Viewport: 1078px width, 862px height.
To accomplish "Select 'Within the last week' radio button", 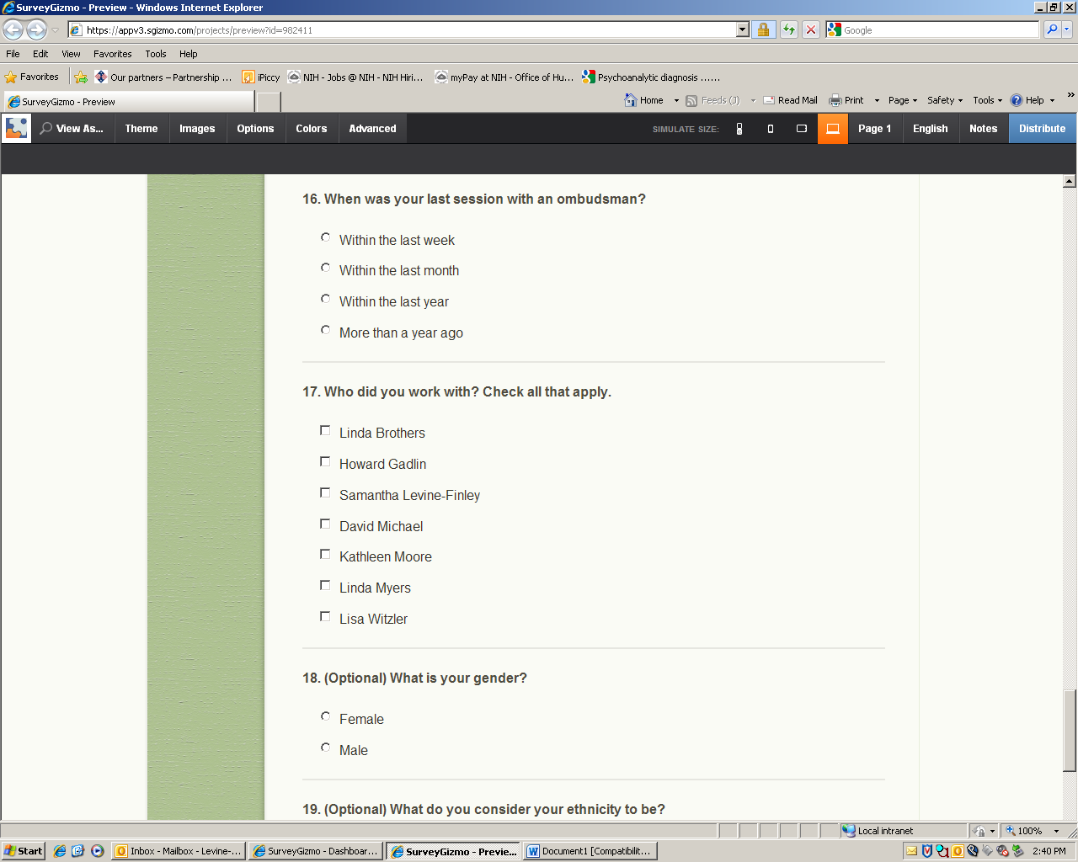I will pos(325,237).
